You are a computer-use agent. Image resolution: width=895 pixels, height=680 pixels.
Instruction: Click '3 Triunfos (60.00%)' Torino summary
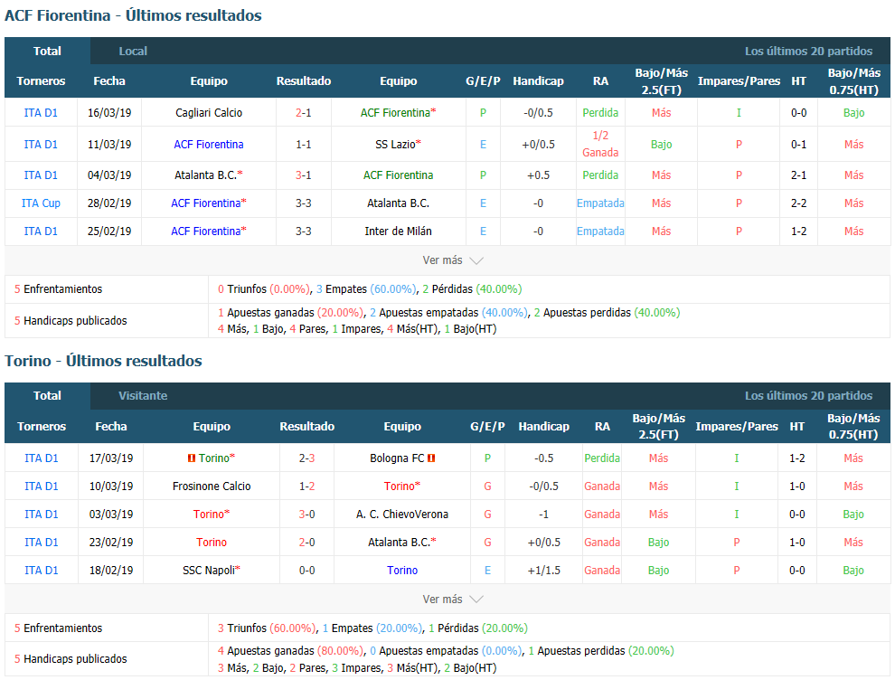click(x=267, y=628)
